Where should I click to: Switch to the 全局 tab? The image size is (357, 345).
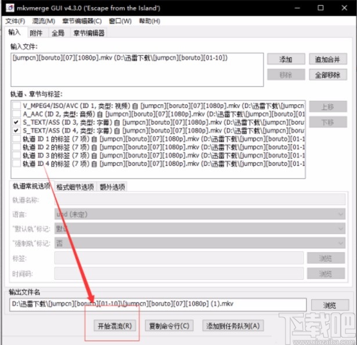click(x=58, y=33)
